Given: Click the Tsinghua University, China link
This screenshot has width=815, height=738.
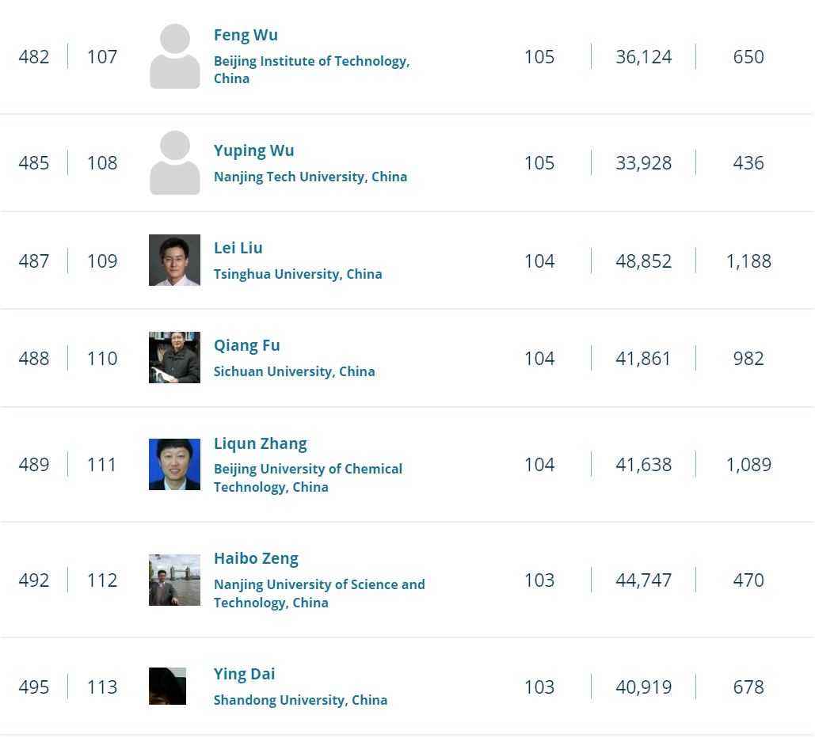Looking at the screenshot, I should tap(298, 275).
